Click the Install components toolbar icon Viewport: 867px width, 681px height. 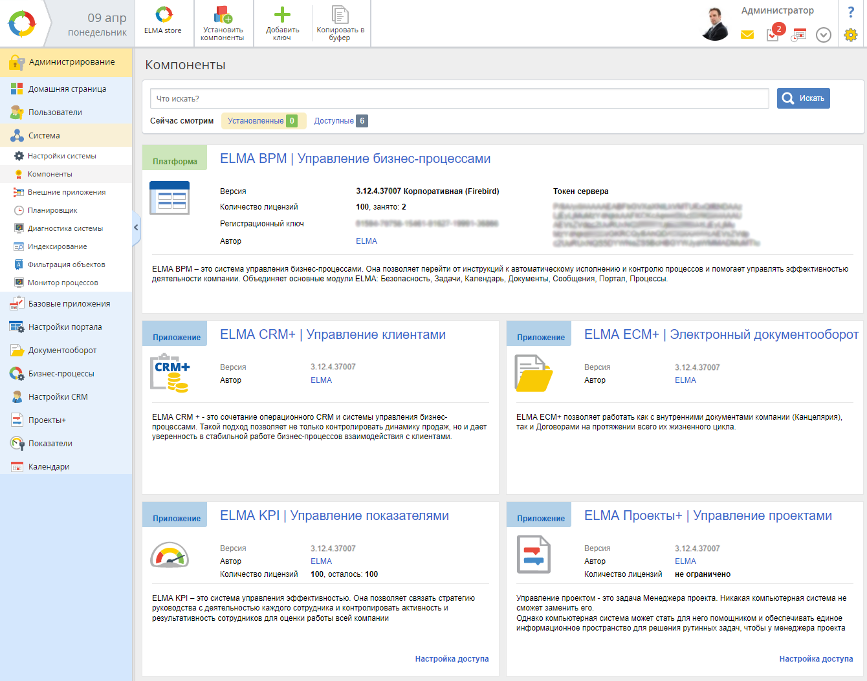pyautogui.click(x=223, y=23)
